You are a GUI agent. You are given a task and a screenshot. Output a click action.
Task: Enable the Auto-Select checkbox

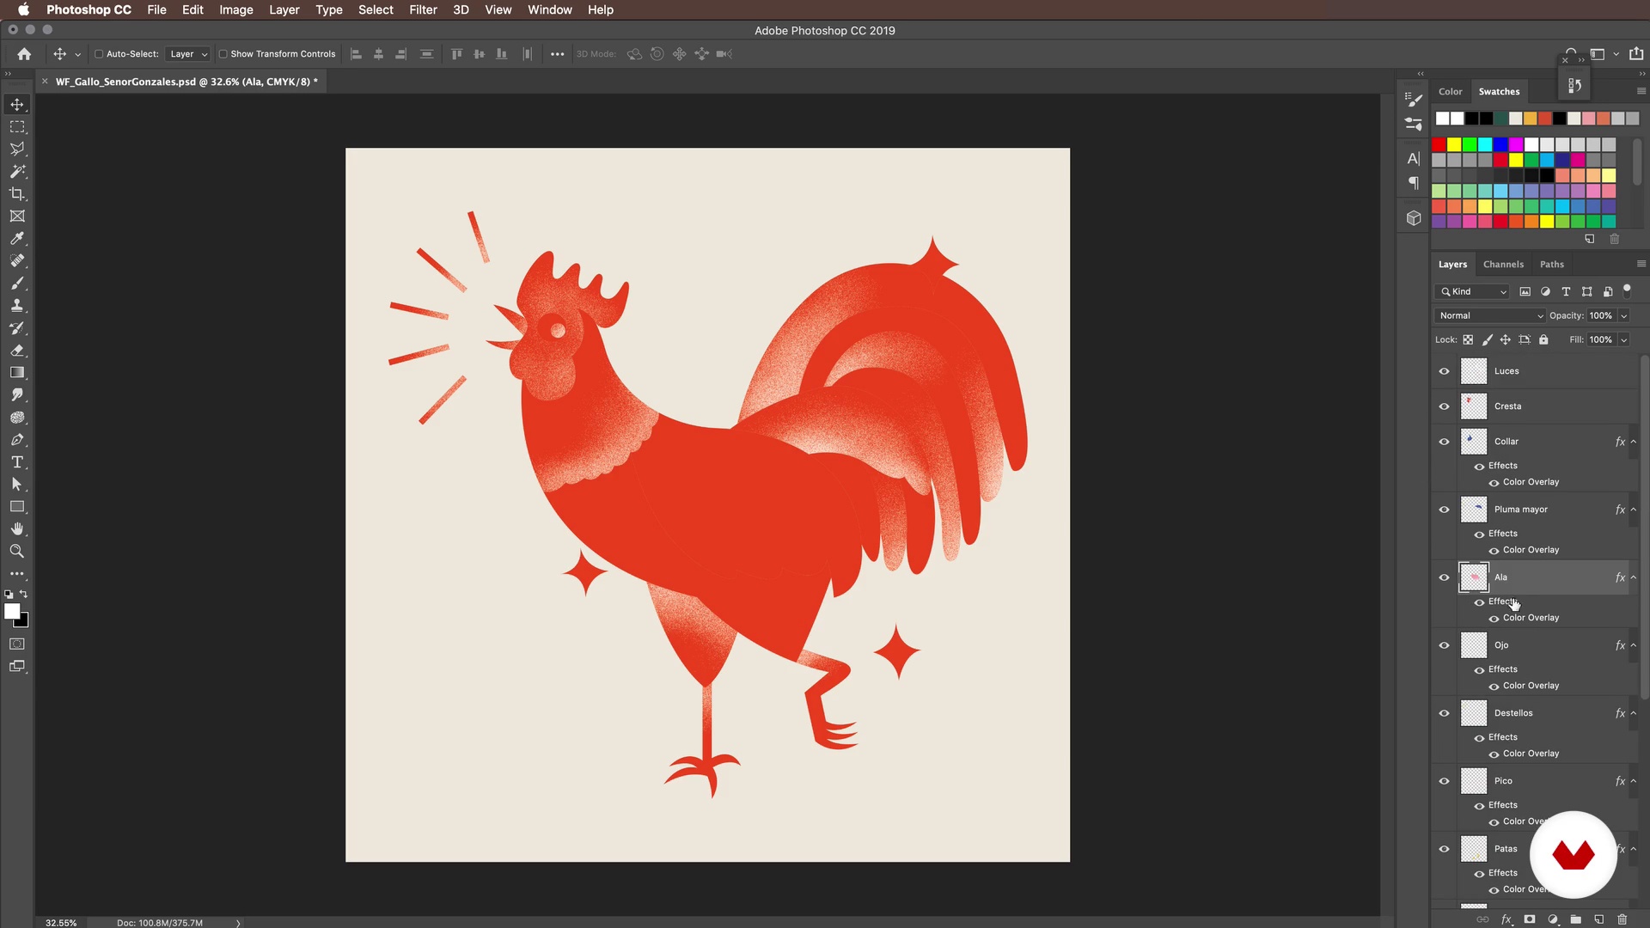click(x=99, y=54)
